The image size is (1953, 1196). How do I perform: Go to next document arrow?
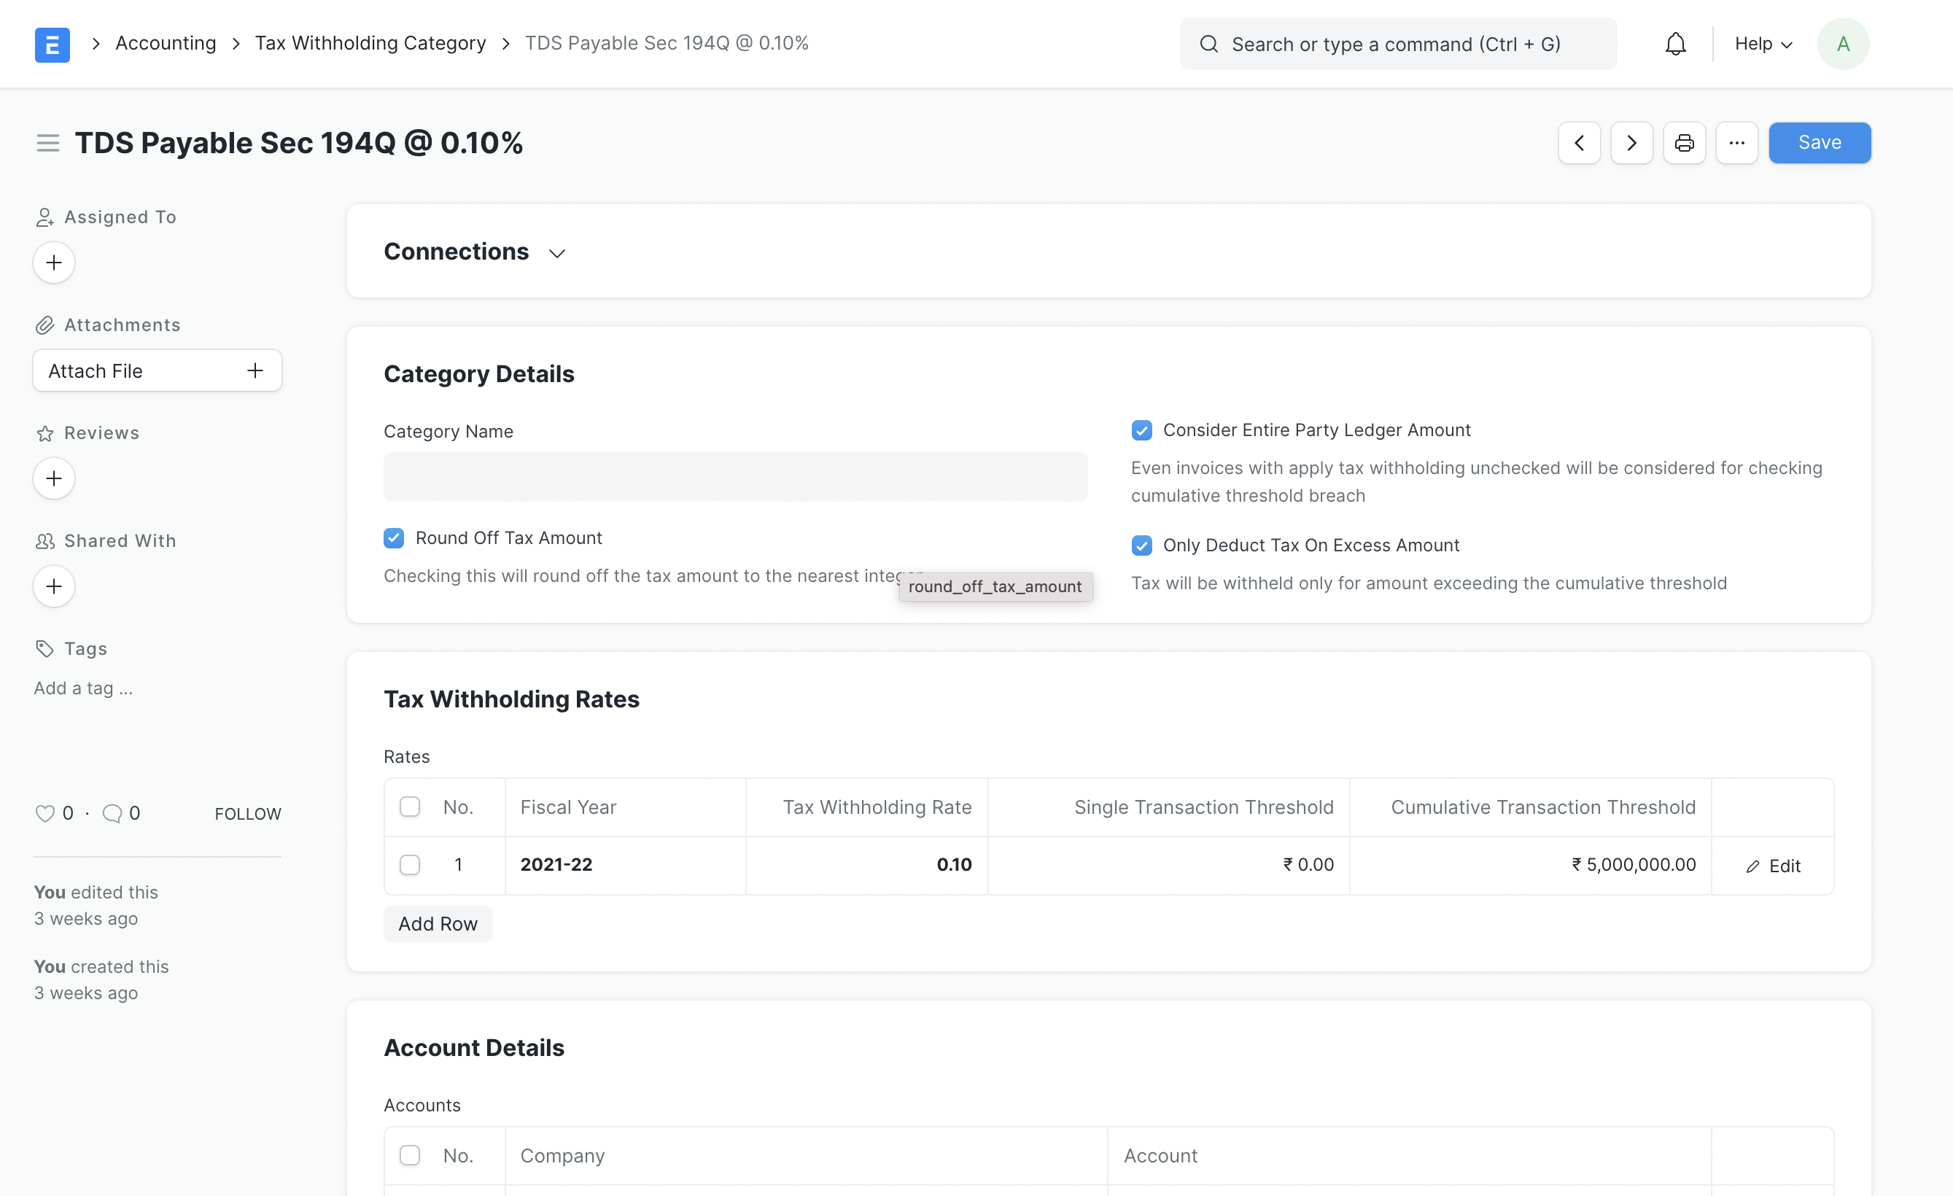pyautogui.click(x=1631, y=143)
